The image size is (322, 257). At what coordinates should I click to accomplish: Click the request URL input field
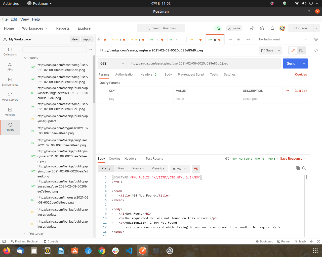point(203,64)
